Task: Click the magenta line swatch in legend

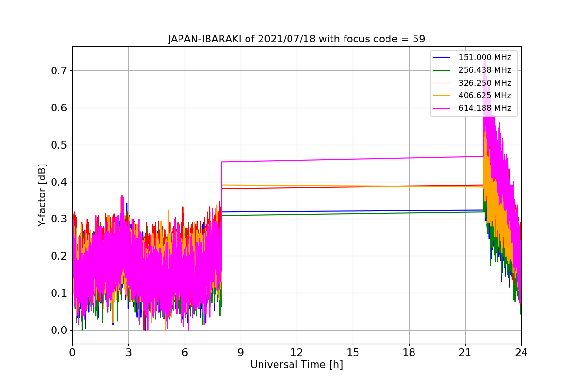Action: [x=442, y=109]
